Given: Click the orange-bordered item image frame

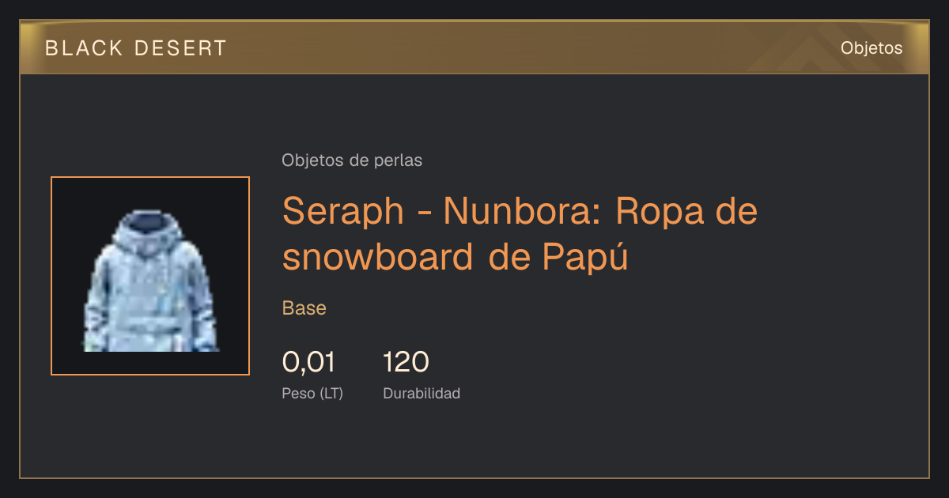Looking at the screenshot, I should 150,276.
